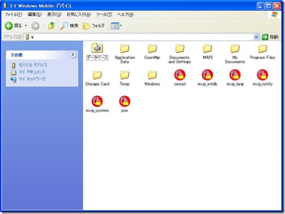Image resolution: width=285 pixels, height=214 pixels.
Task: Open the マイ ネットワーク link
Action: click(32, 79)
